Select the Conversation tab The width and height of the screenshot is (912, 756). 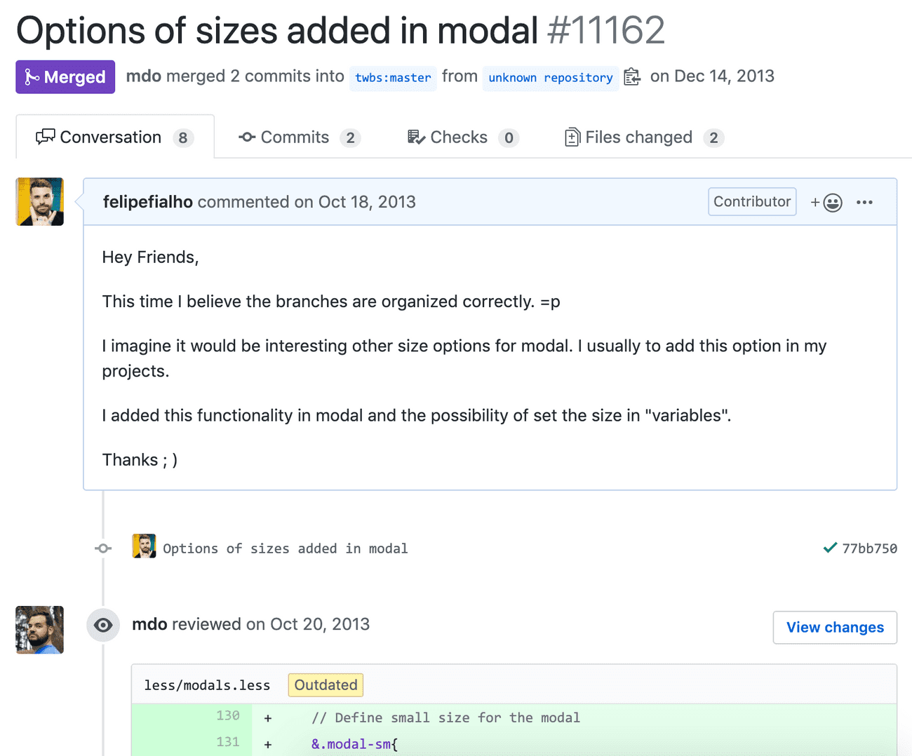(111, 137)
